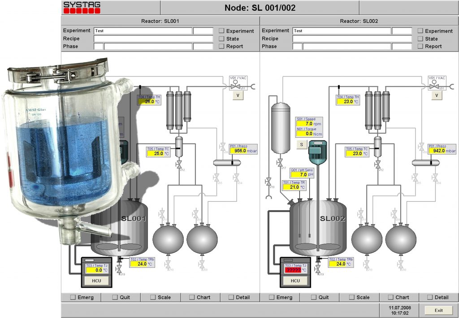Click the S stirrer button in SL002
This screenshot has height=318, width=459.
tap(301, 144)
